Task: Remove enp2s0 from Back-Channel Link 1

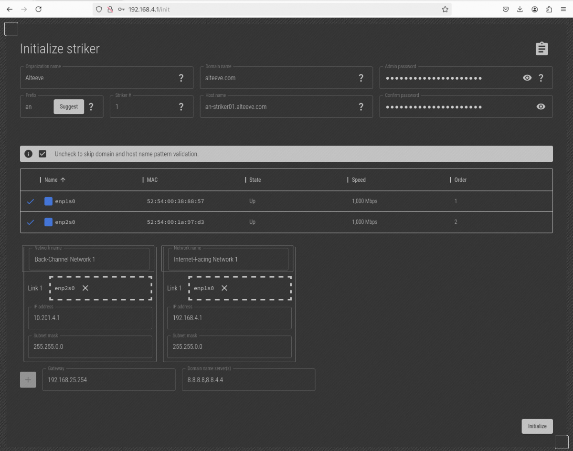Action: [85, 288]
